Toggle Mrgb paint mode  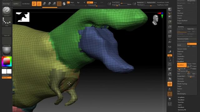pyautogui.click(x=72, y=2)
